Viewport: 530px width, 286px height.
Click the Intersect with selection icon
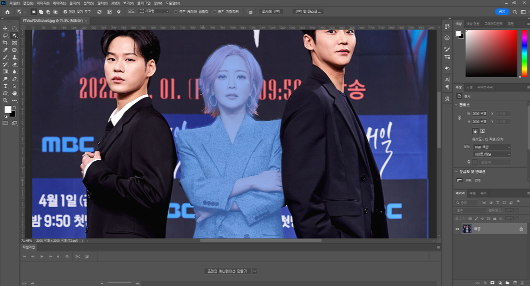[55, 12]
